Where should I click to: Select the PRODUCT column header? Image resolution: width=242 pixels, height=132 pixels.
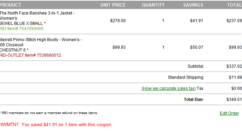click(x=10, y=5)
